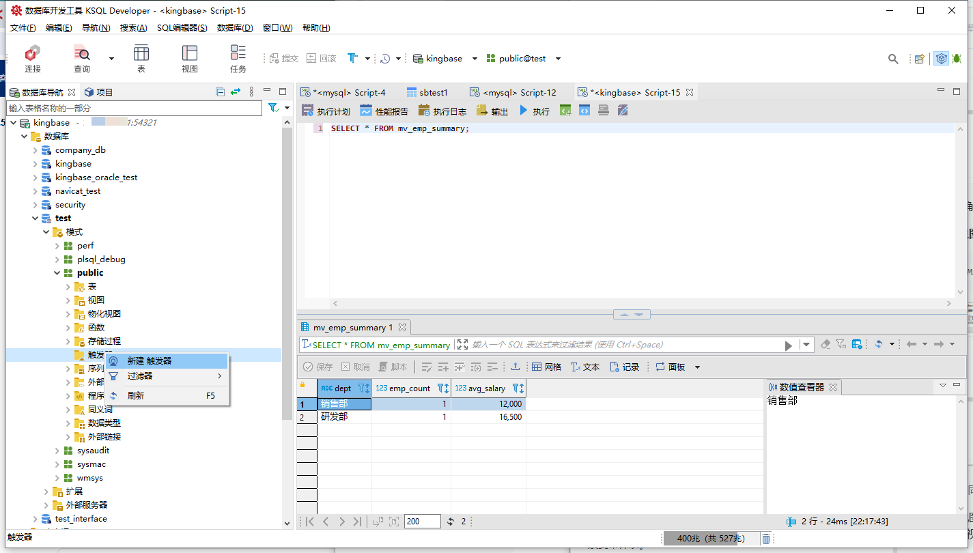Open the 执行日志 execution log
This screenshot has height=553, width=973.
pos(442,111)
